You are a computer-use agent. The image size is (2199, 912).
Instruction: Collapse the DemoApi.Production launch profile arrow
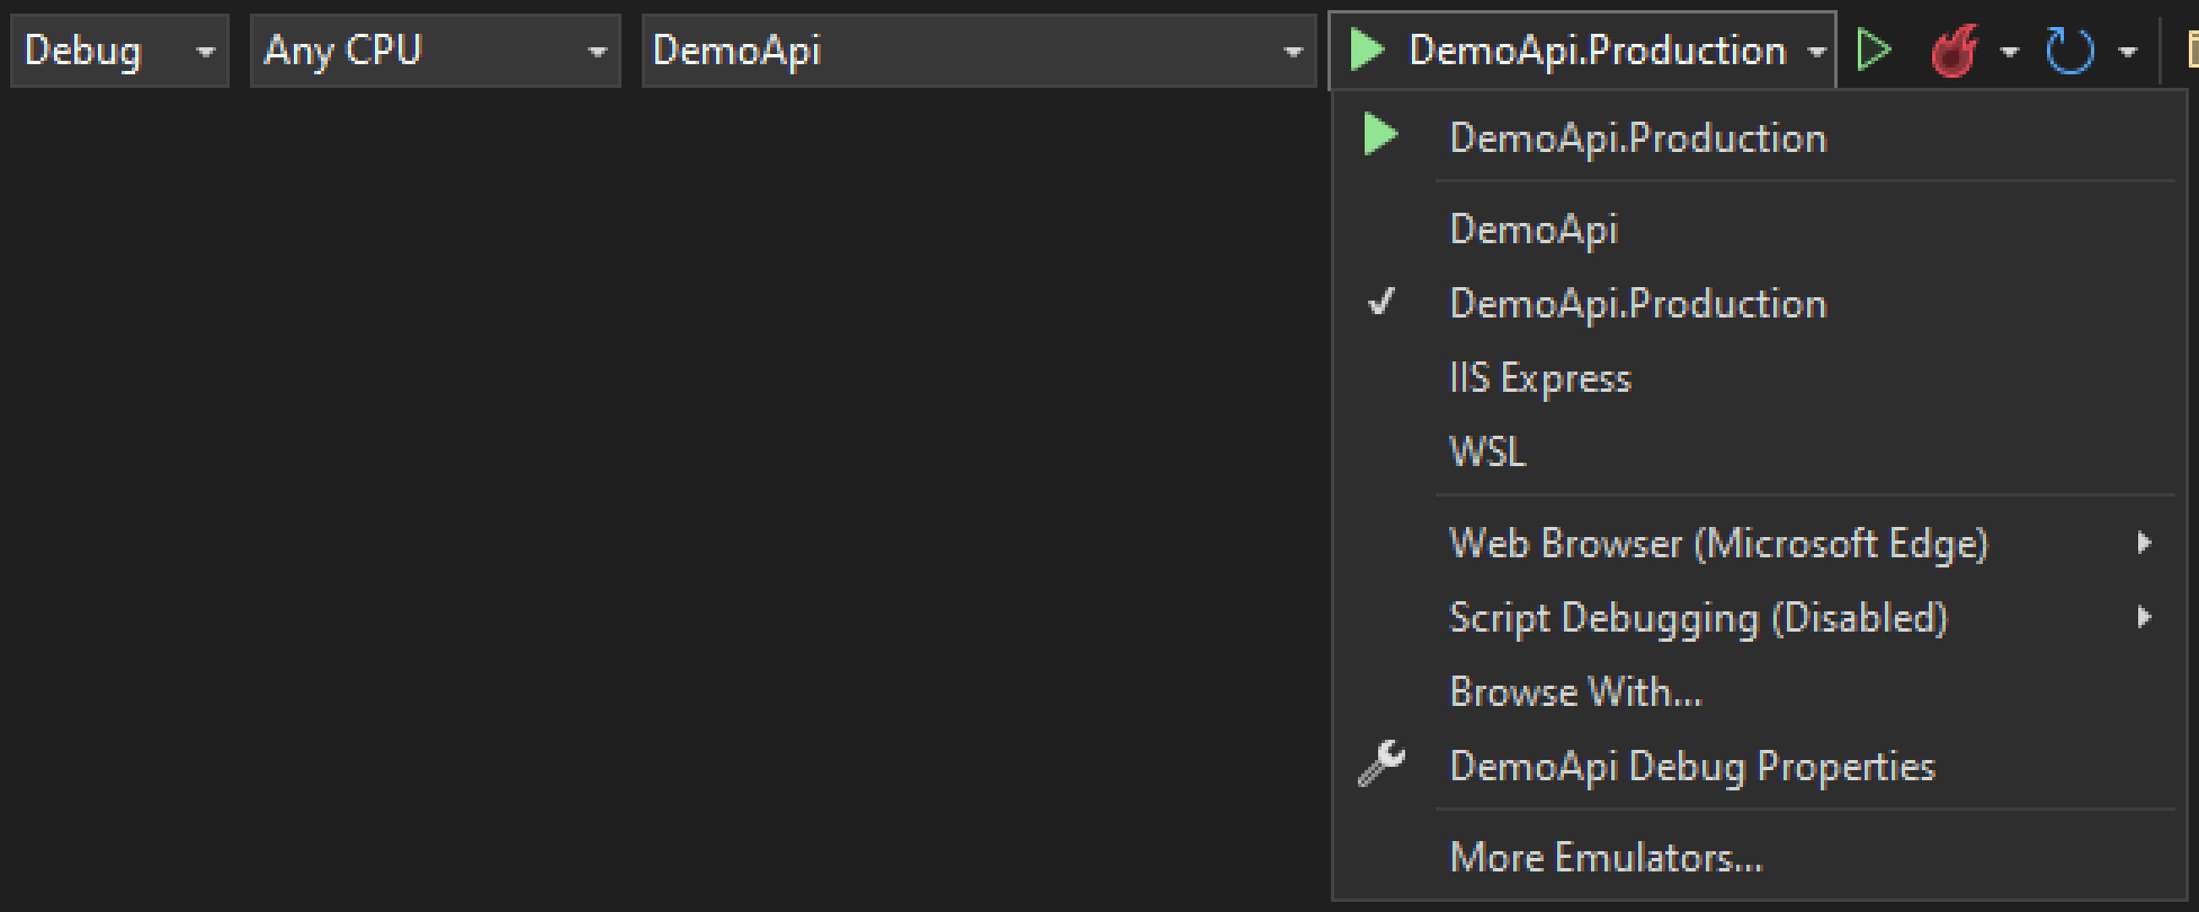pyautogui.click(x=1816, y=52)
